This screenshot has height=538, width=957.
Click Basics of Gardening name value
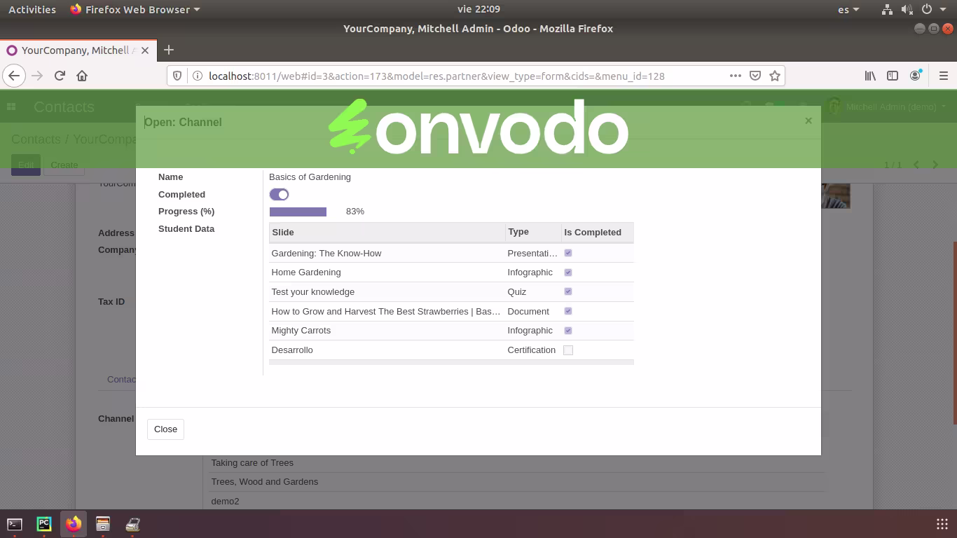coord(310,177)
